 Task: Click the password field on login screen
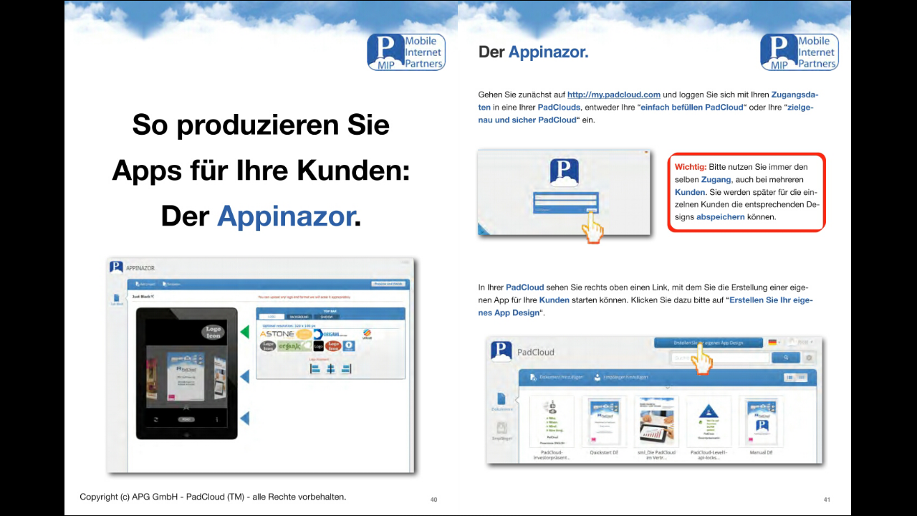tap(565, 204)
